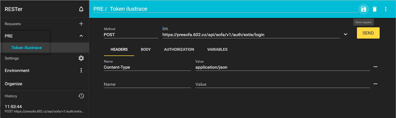
Task: Select Token ilustrace request in sidebar
Action: [27, 48]
